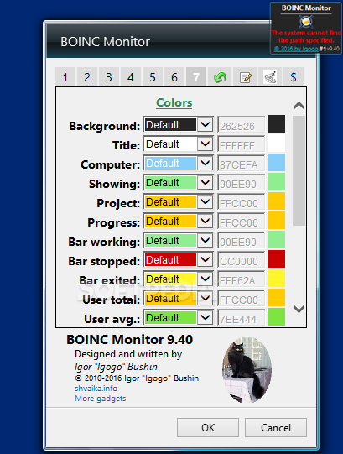Click the black cat oval photo
343x454 pixels.
(247, 370)
